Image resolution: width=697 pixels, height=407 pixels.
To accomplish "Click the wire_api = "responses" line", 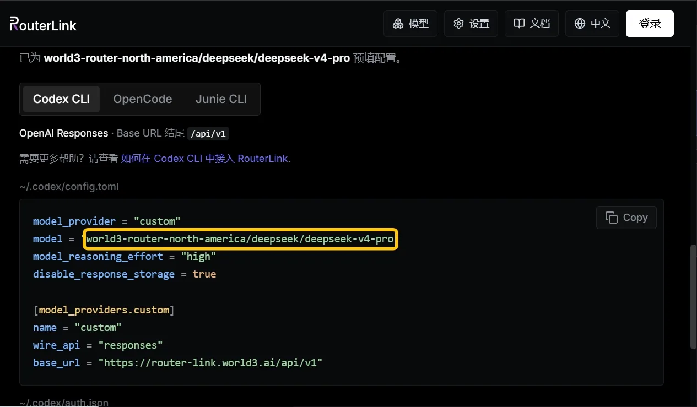I will [x=98, y=345].
